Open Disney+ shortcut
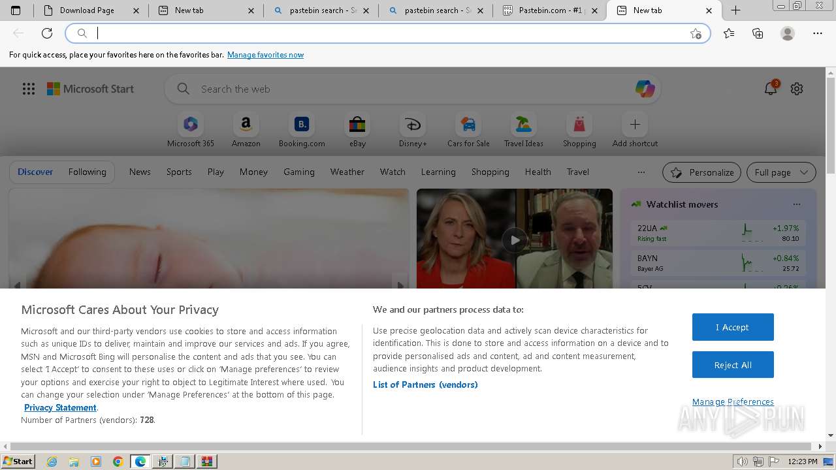Image resolution: width=836 pixels, height=470 pixels. [x=413, y=130]
